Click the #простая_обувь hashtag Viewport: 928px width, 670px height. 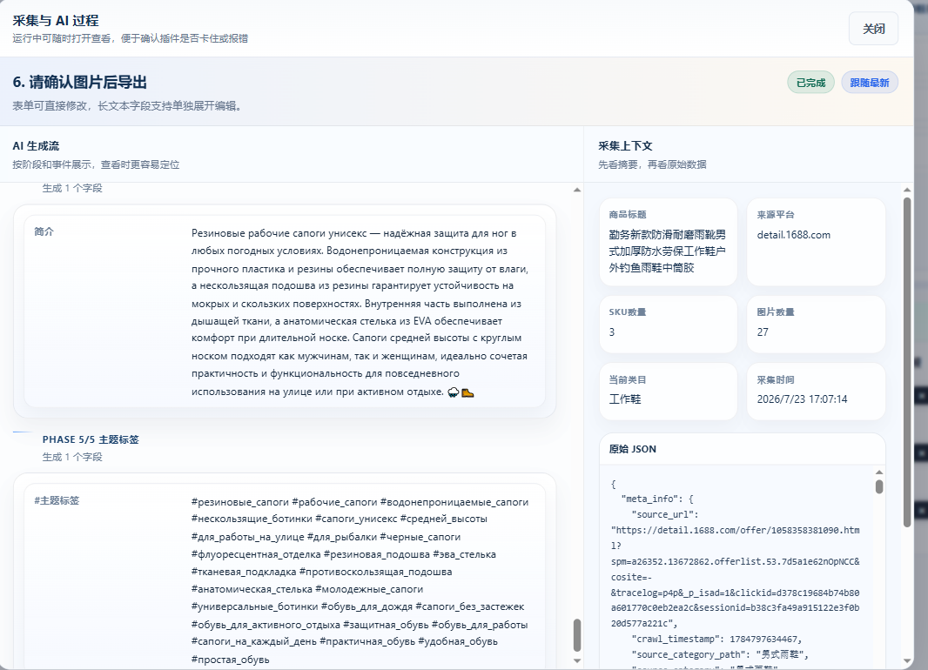[x=230, y=660]
